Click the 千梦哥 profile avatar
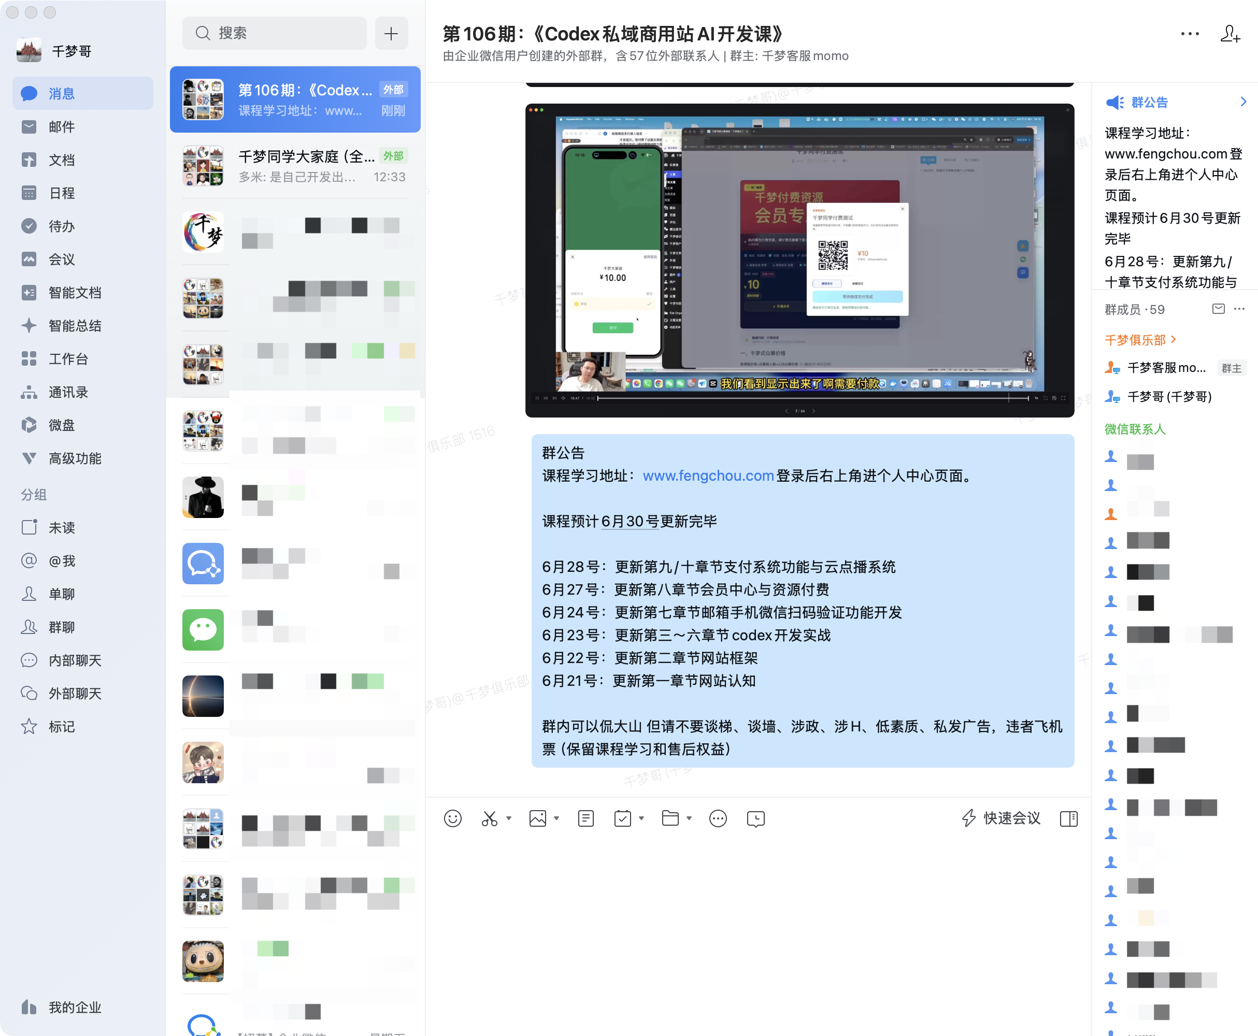The height and width of the screenshot is (1036, 1258). coord(28,51)
